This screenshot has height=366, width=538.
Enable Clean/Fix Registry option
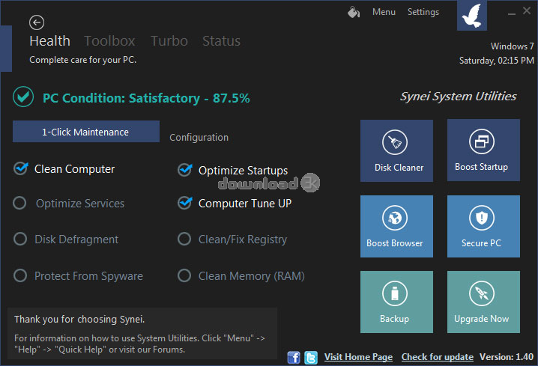[x=184, y=239]
